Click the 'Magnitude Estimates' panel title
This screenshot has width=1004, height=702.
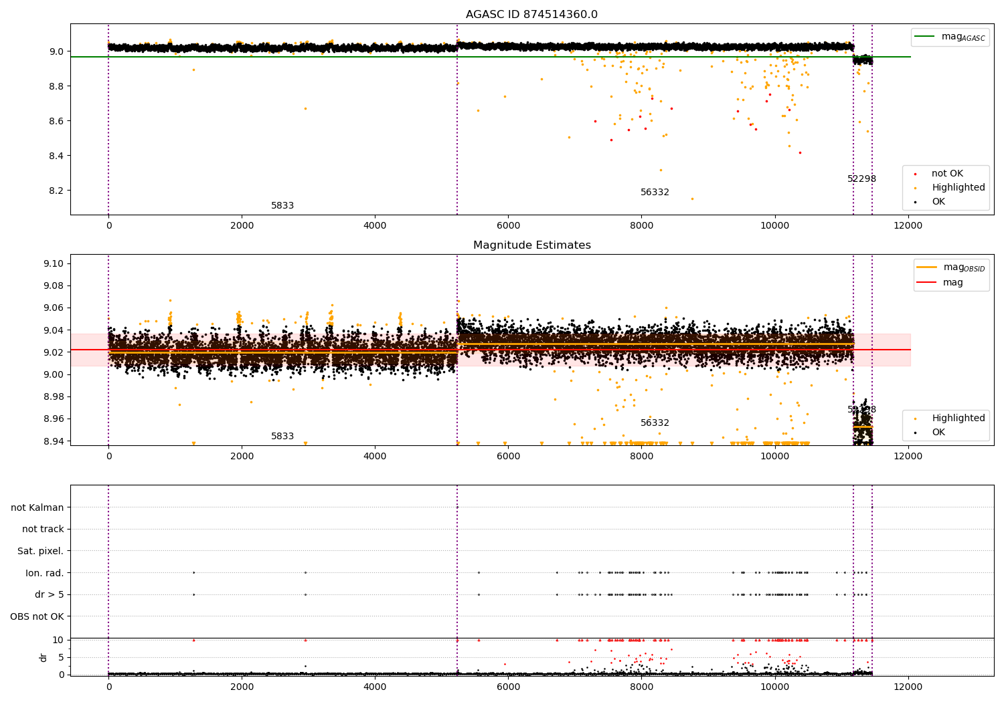point(531,245)
